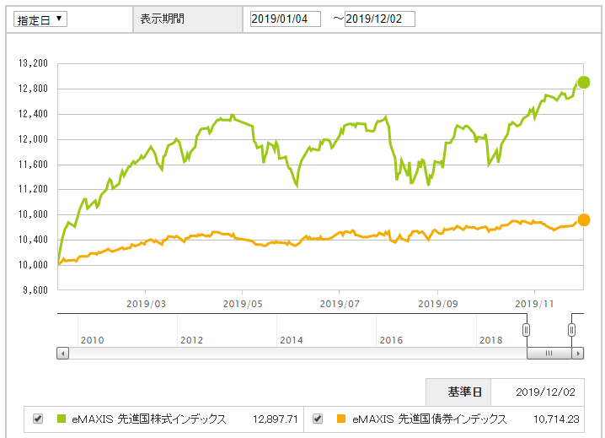Click the value 12,897.71

tap(275, 419)
